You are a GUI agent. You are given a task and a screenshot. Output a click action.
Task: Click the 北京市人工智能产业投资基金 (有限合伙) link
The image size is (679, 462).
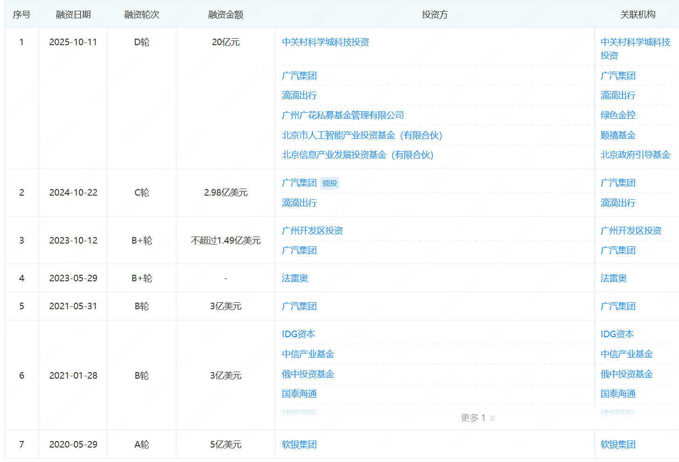(x=361, y=136)
